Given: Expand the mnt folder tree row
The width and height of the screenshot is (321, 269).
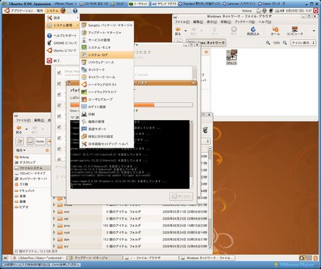Looking at the screenshot, I should [54, 212].
